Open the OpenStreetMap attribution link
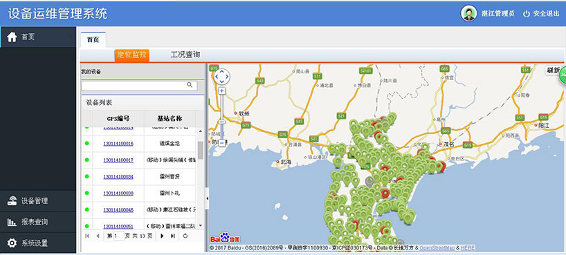 [437, 248]
